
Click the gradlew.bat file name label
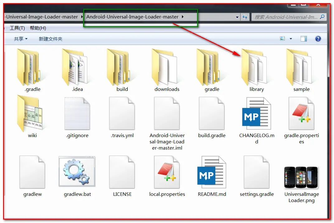tap(77, 194)
